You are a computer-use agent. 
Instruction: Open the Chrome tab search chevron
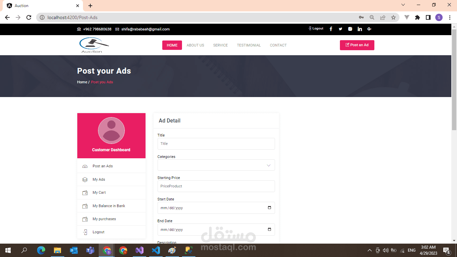[x=403, y=5]
